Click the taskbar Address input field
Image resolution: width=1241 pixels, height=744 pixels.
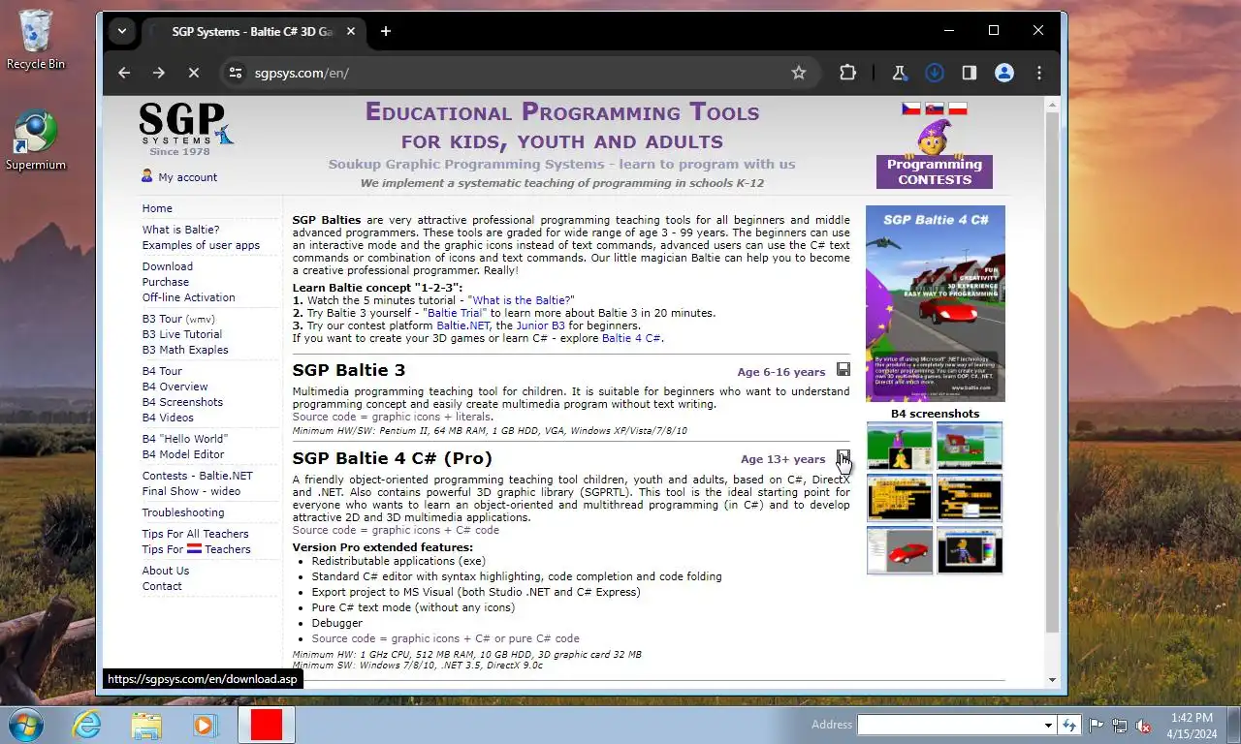pos(949,725)
